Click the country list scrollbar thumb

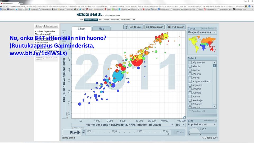click(215, 66)
